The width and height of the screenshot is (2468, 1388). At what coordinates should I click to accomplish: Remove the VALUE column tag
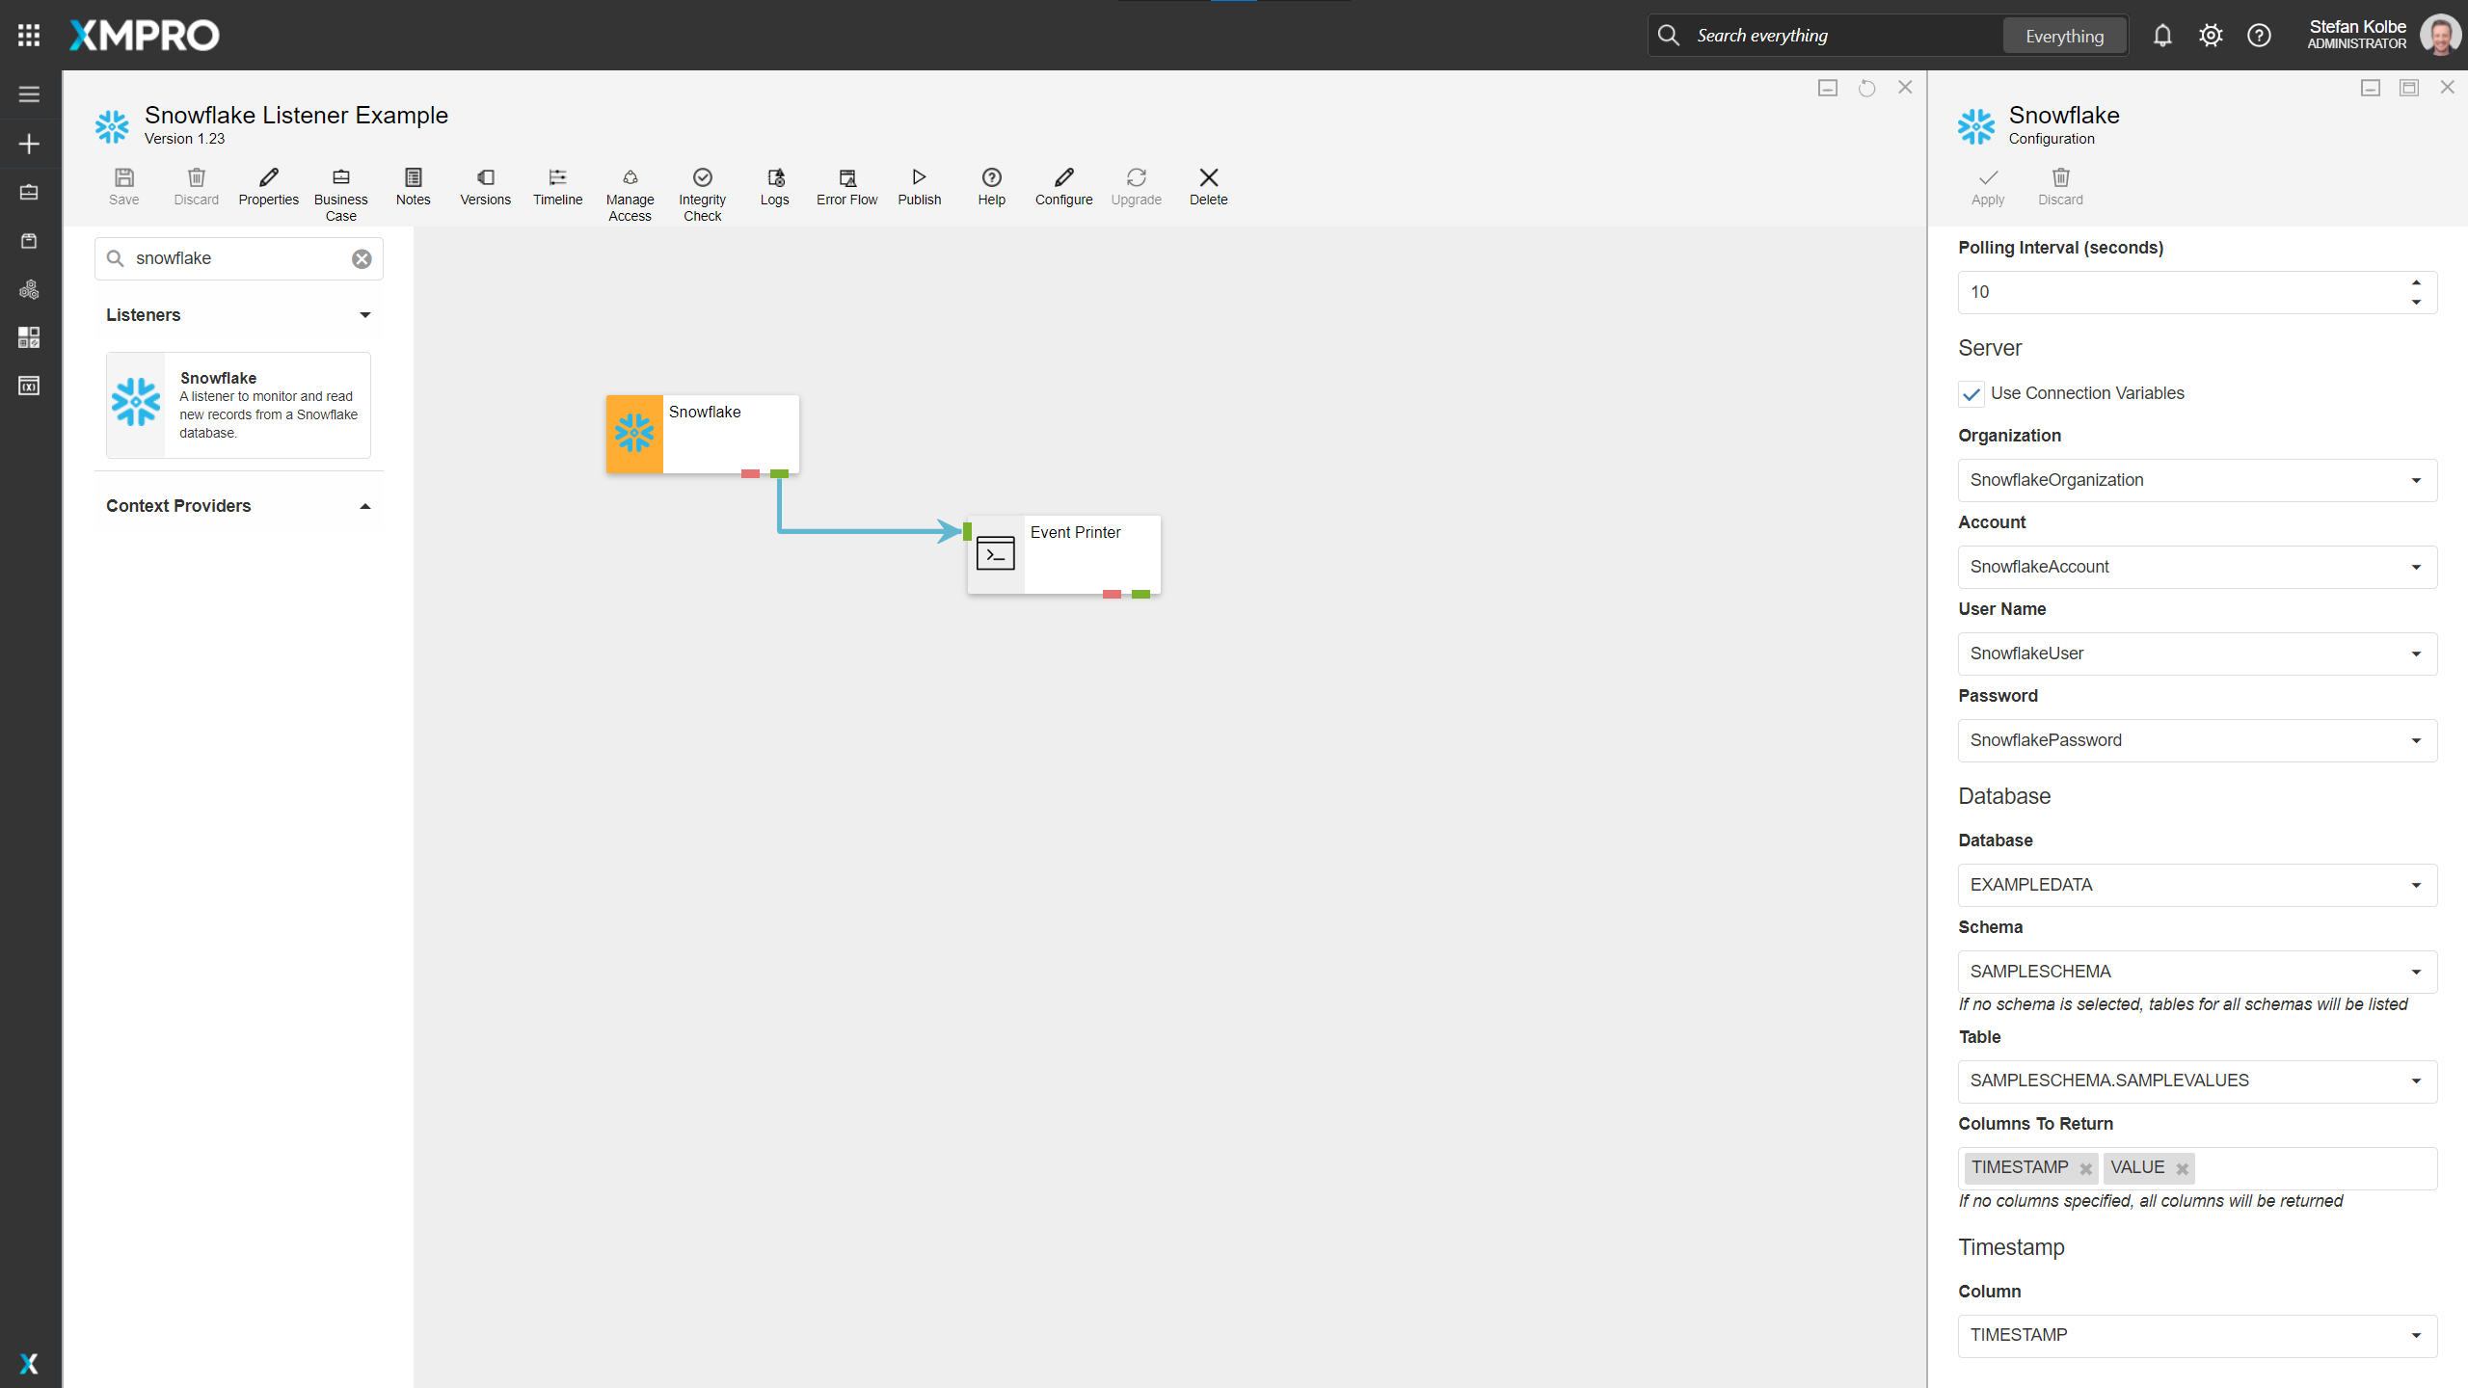click(x=2182, y=1169)
